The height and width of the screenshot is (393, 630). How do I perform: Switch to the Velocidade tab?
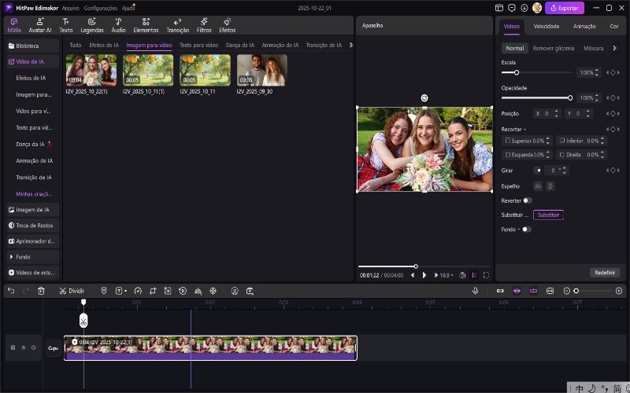coord(546,26)
